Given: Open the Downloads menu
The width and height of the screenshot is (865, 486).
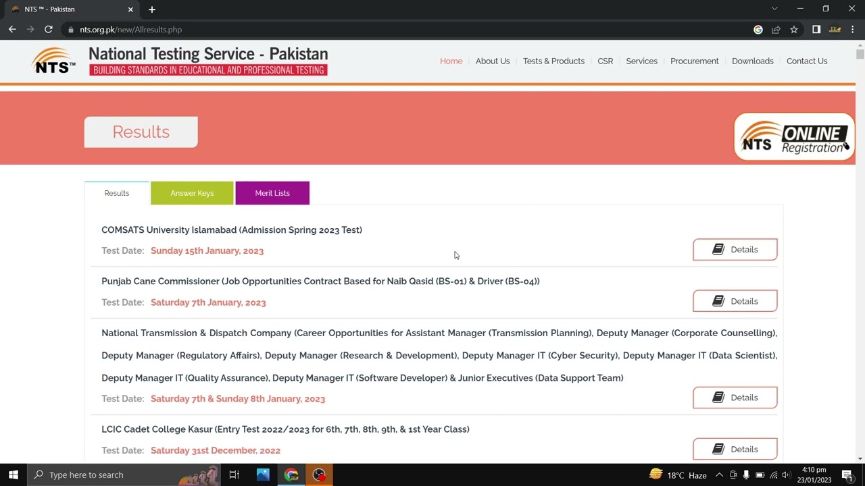Looking at the screenshot, I should tap(753, 61).
